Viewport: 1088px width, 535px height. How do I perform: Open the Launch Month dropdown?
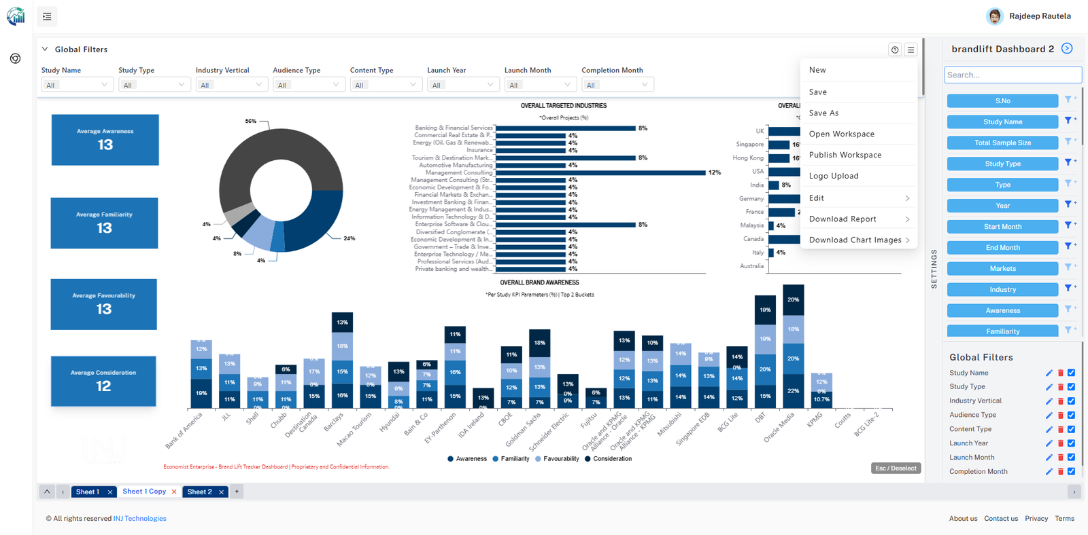coord(541,85)
